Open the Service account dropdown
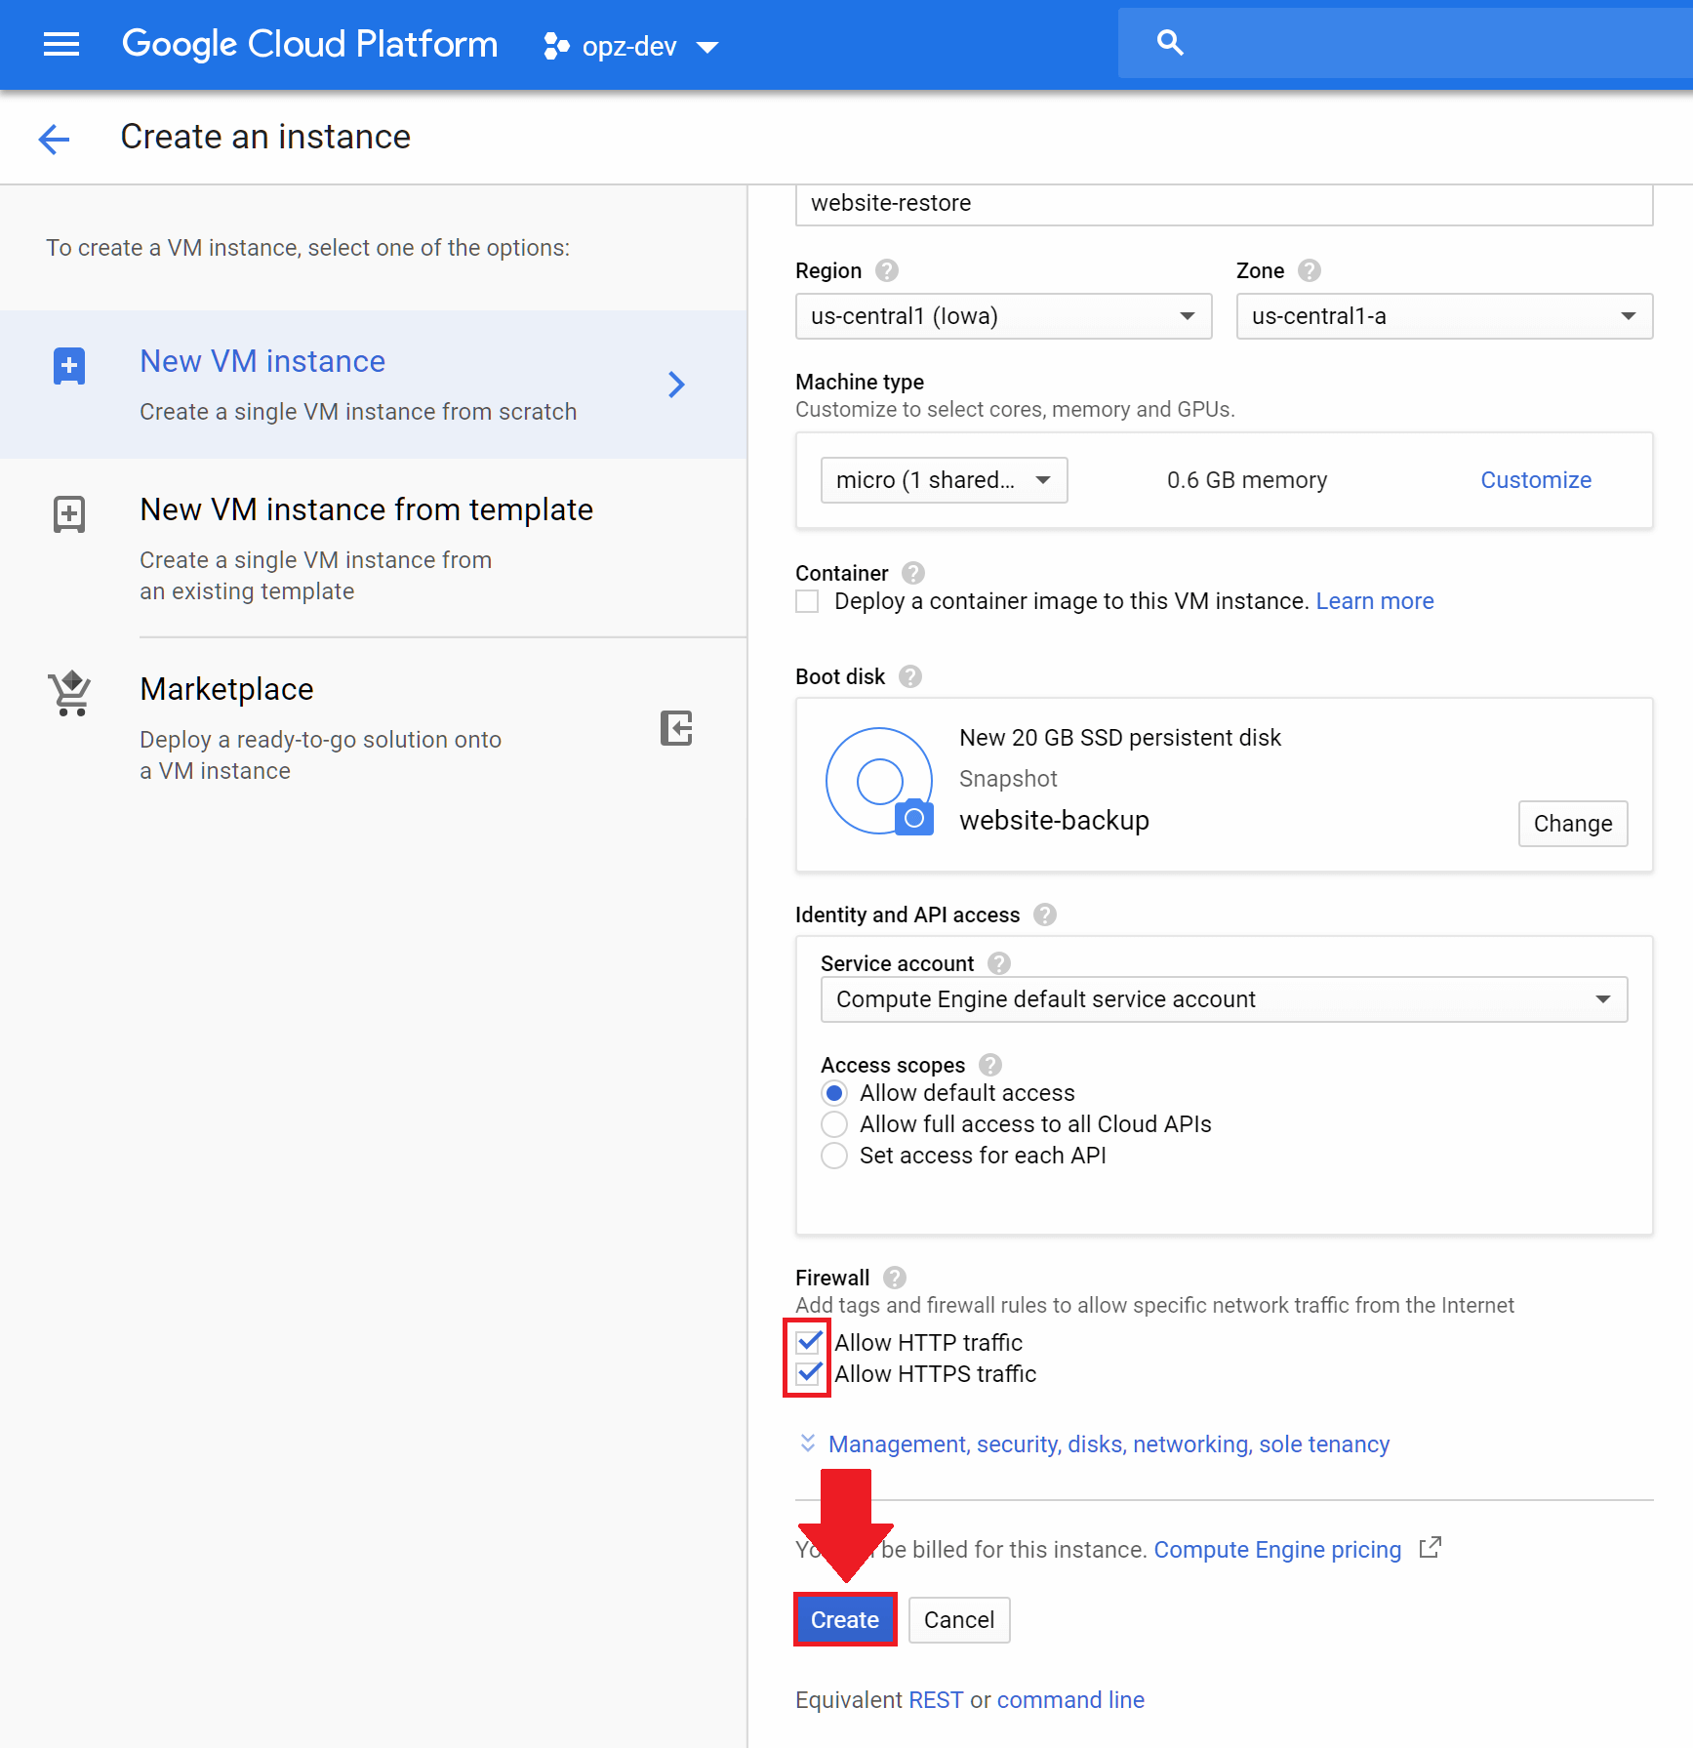The width and height of the screenshot is (1693, 1748). coord(1224,999)
